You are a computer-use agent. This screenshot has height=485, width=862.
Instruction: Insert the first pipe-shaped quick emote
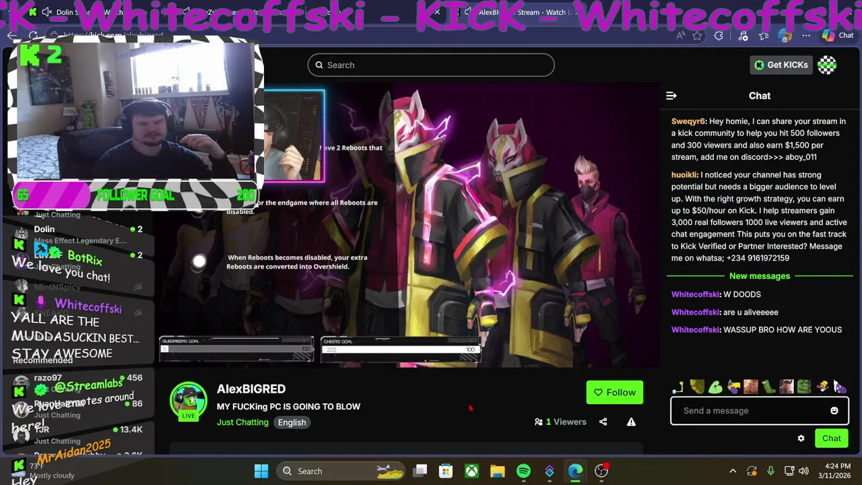click(678, 387)
